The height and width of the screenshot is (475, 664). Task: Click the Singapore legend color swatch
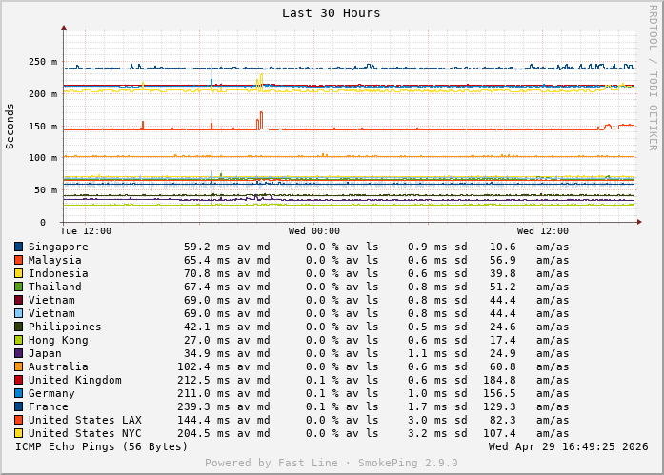18,247
